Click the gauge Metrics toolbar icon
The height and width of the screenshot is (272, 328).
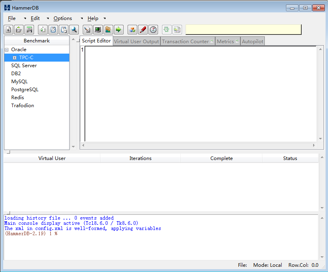point(153,30)
